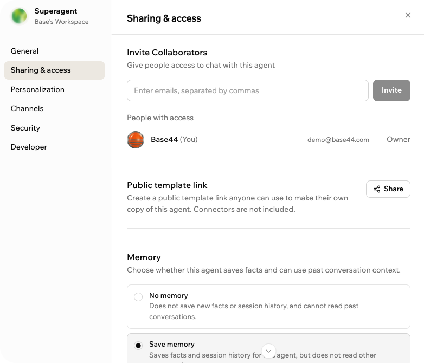Screen dimensions: 424x363
Task: Click the Owner role label
Action: click(399, 139)
